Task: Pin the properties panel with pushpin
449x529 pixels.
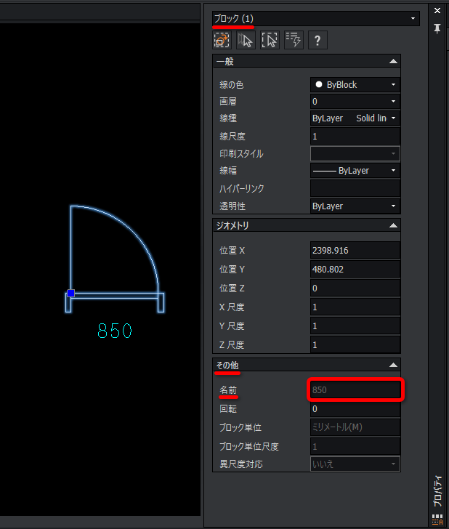Action: pos(437,28)
